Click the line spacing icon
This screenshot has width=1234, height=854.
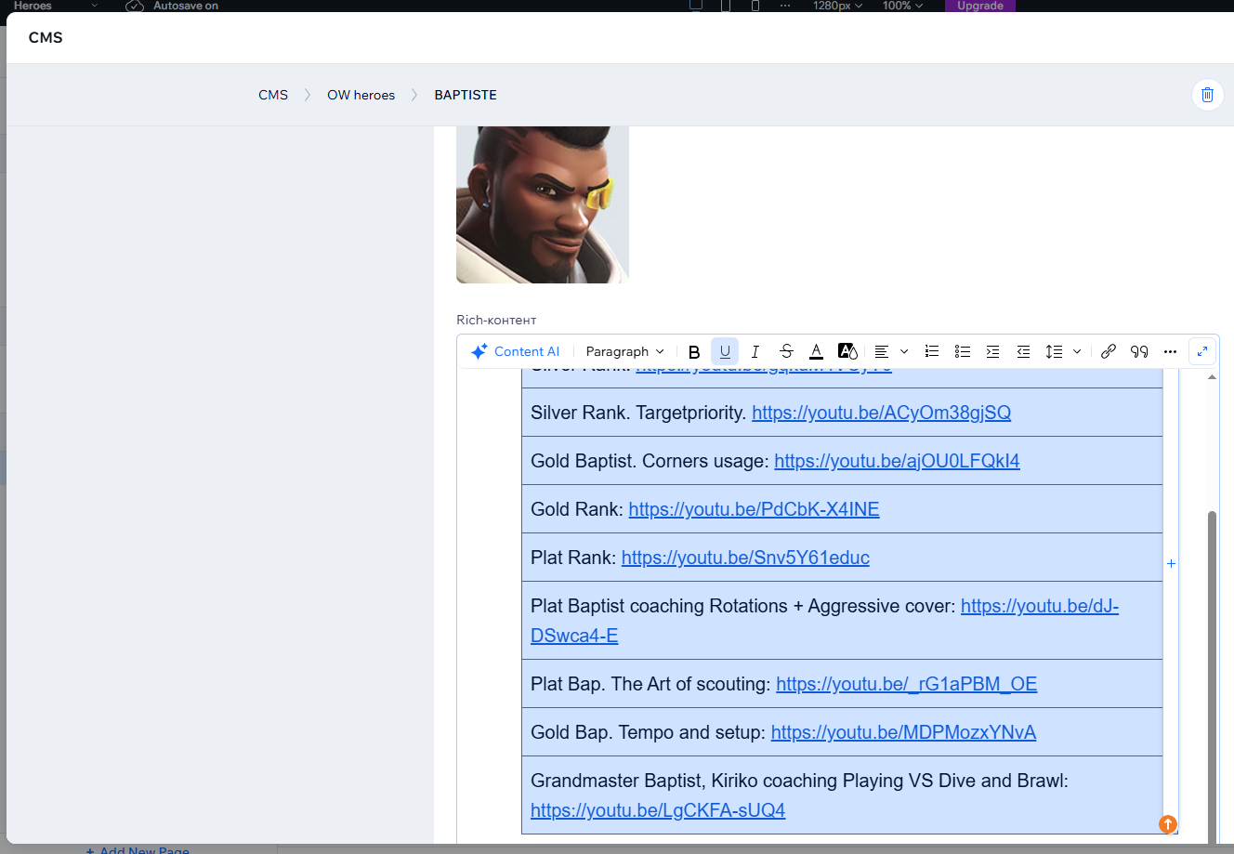(x=1054, y=351)
